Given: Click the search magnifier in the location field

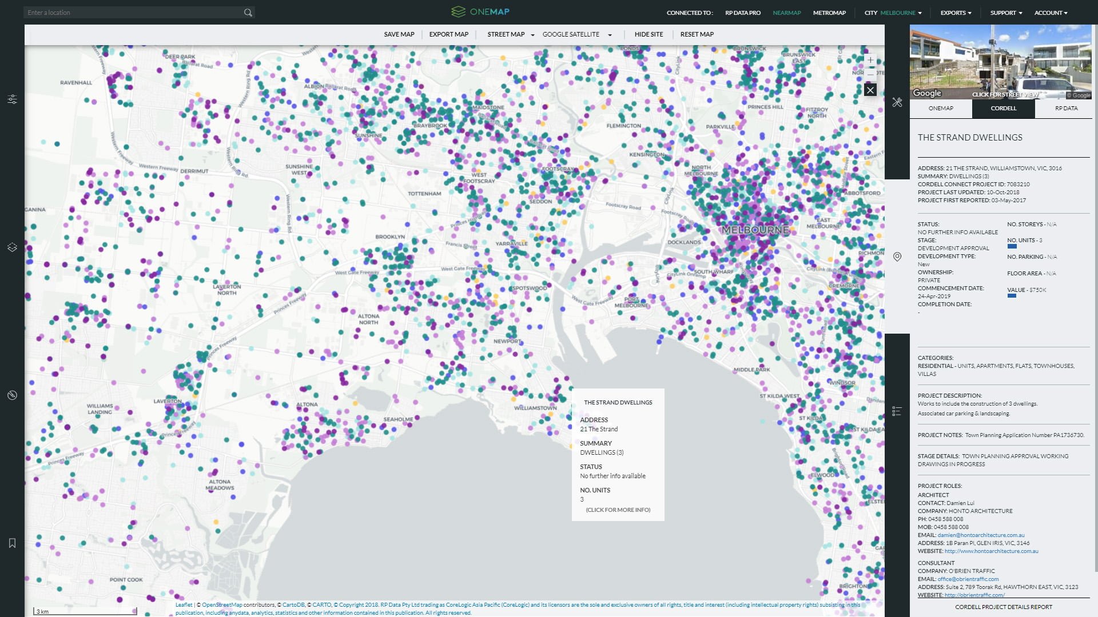Looking at the screenshot, I should point(248,12).
